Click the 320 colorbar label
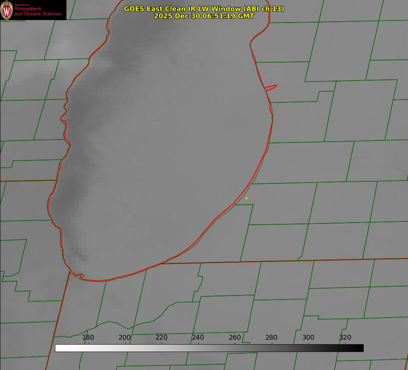408x370 pixels. tap(345, 337)
